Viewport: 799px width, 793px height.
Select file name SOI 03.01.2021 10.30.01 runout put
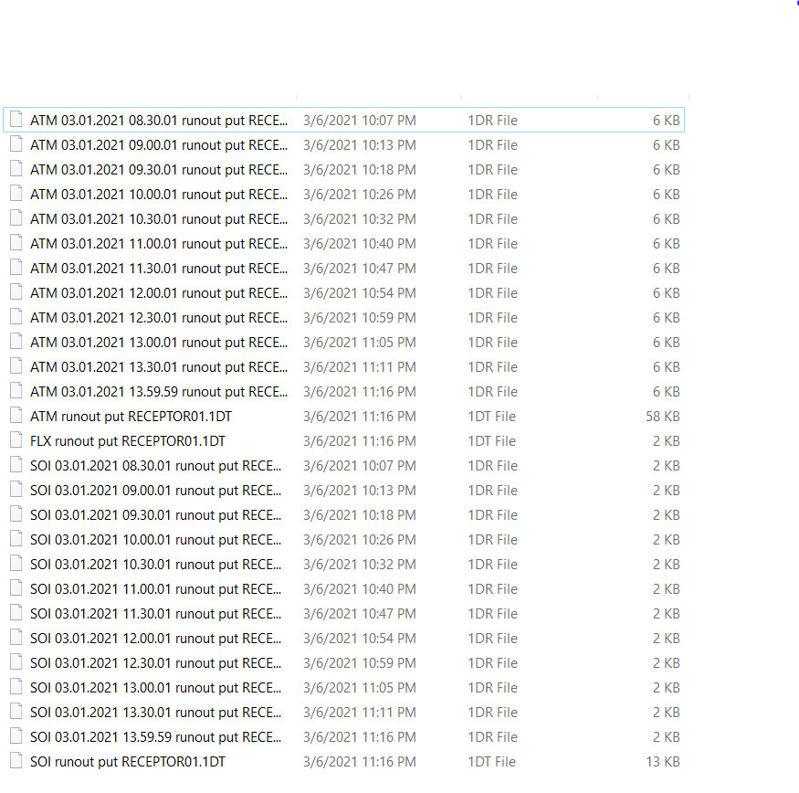coord(155,565)
